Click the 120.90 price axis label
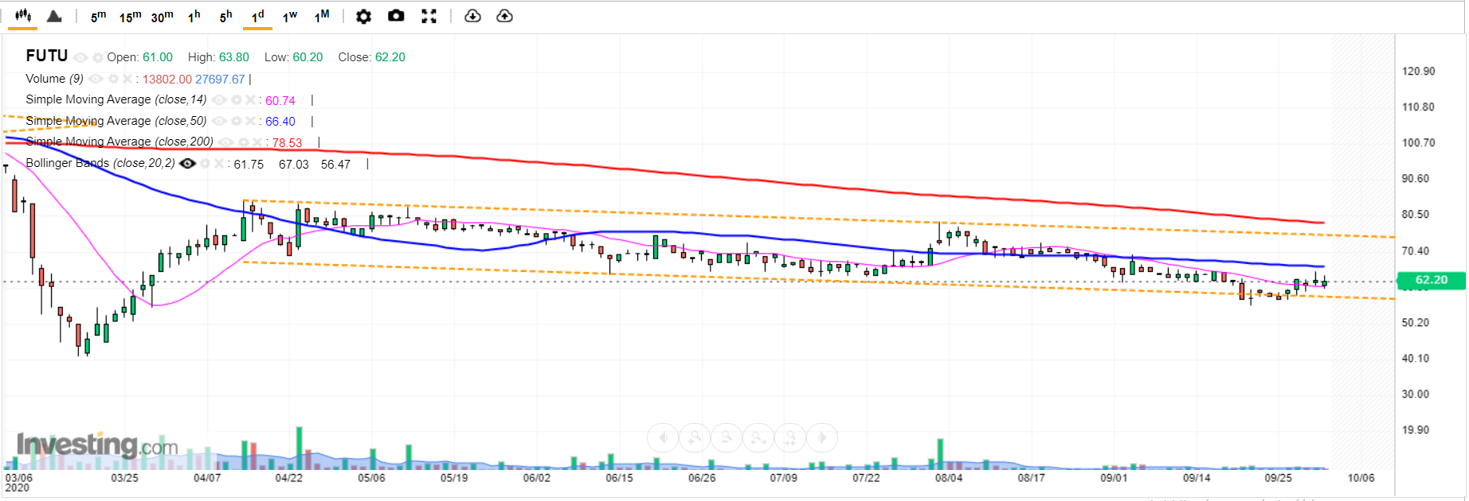 tap(1418, 71)
